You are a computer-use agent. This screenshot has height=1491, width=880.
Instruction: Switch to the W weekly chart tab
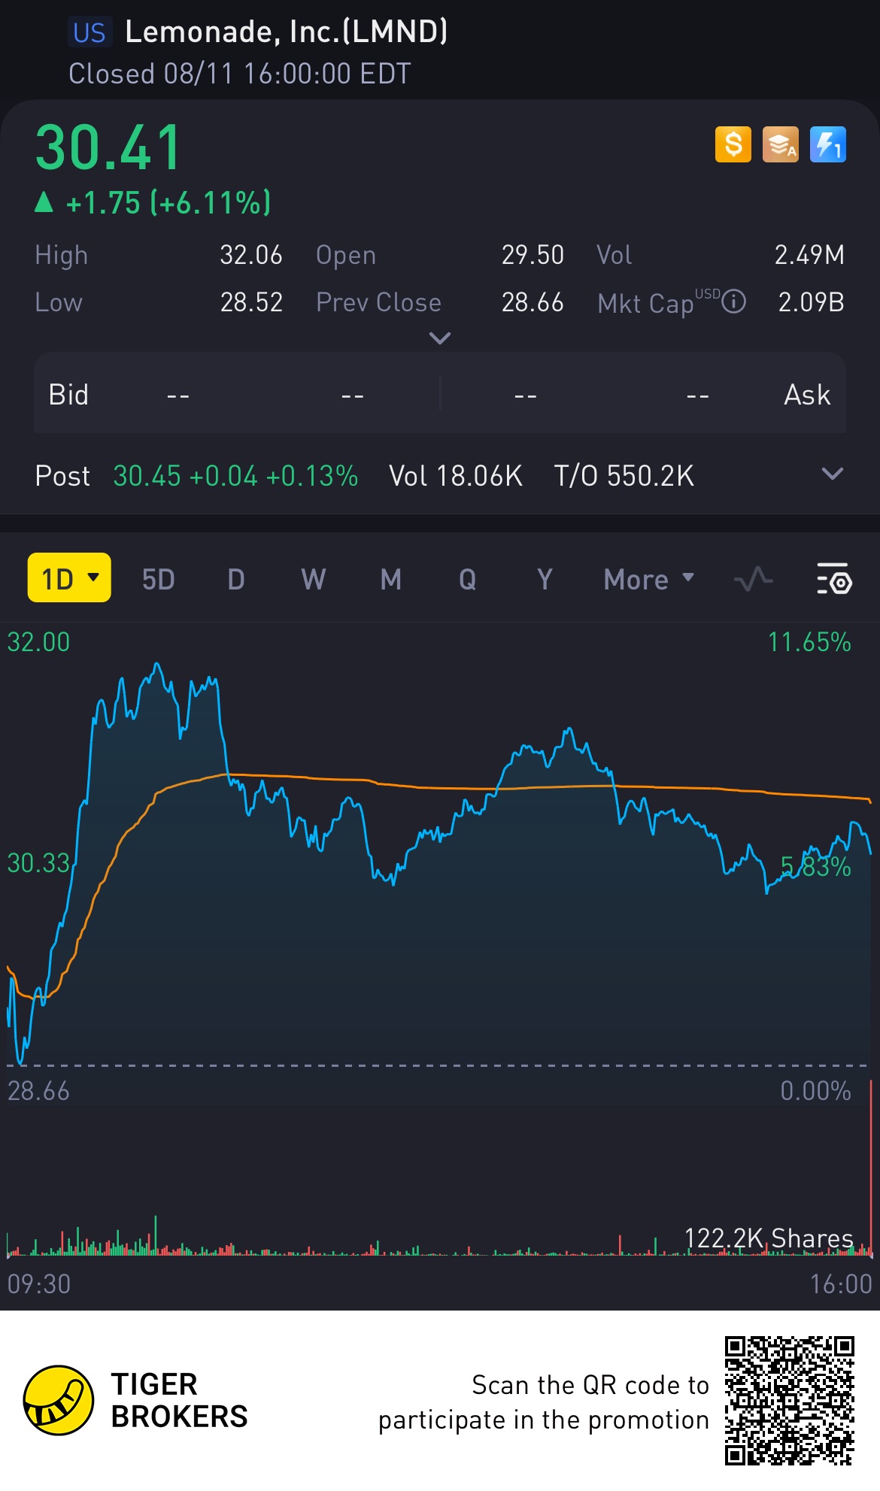click(313, 580)
